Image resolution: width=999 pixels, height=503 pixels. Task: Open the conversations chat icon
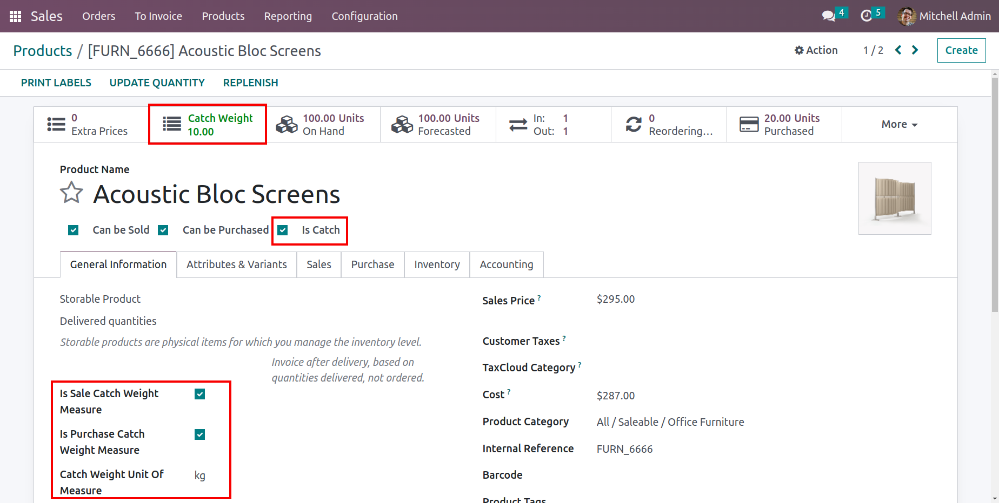pos(828,16)
